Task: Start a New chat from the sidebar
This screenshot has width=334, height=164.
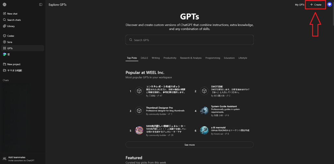Action: click(23, 14)
